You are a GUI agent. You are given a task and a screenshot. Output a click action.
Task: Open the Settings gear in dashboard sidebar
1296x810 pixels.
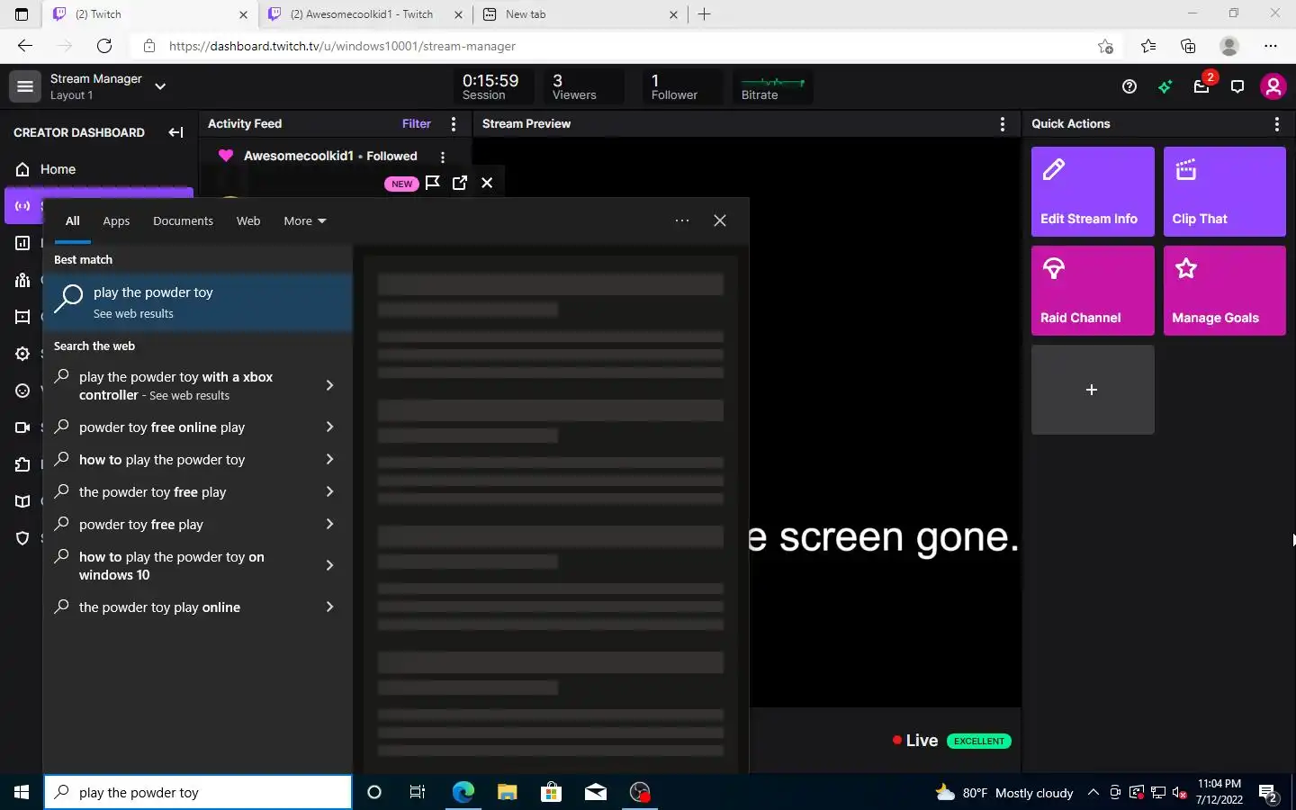22,354
